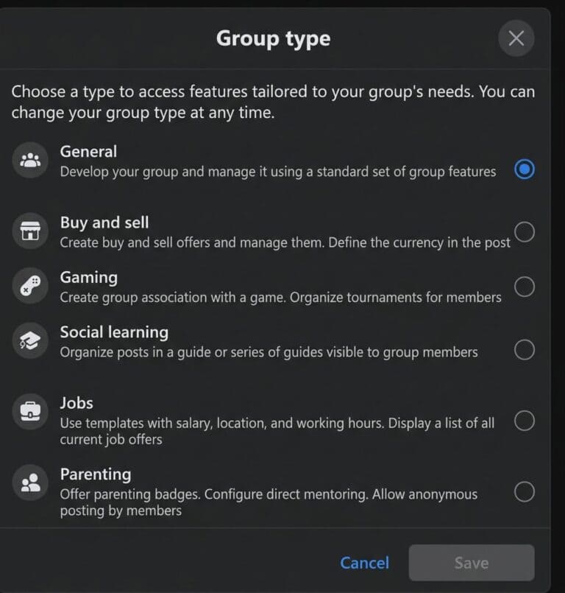This screenshot has height=593, width=565.
Task: Click the Jobs briefcase icon
Action: tap(29, 411)
